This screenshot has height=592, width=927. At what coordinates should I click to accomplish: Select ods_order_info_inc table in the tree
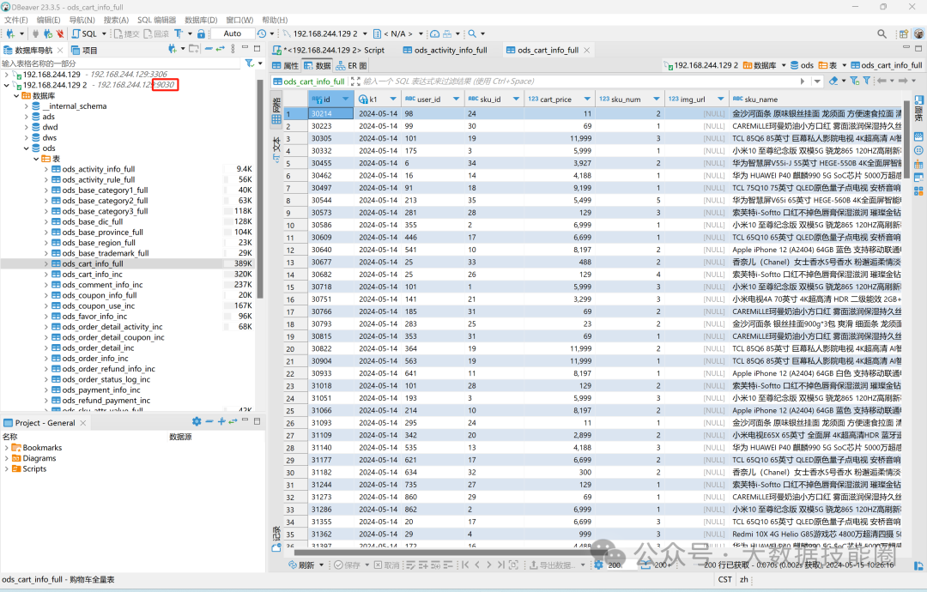coord(95,359)
